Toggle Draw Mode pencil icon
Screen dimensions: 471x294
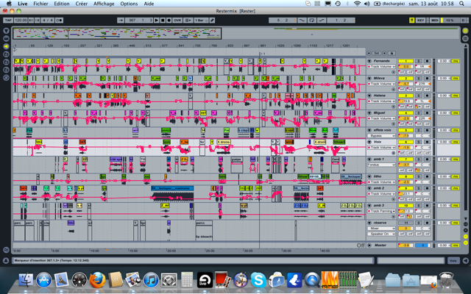[x=212, y=20]
